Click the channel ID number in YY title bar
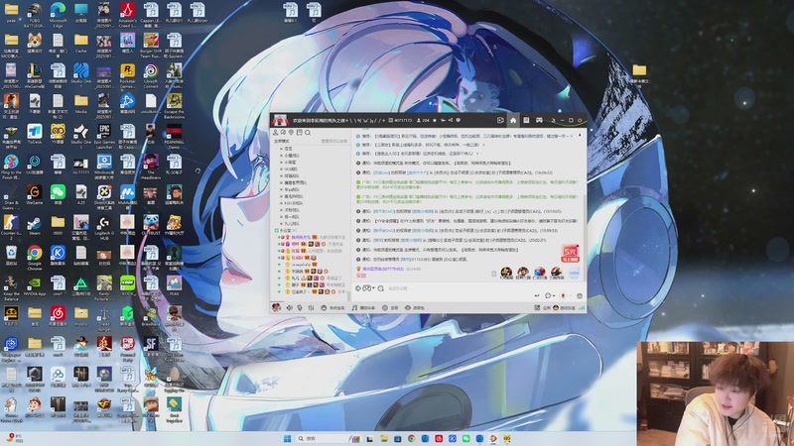Image resolution: width=794 pixels, height=446 pixels. [x=401, y=120]
